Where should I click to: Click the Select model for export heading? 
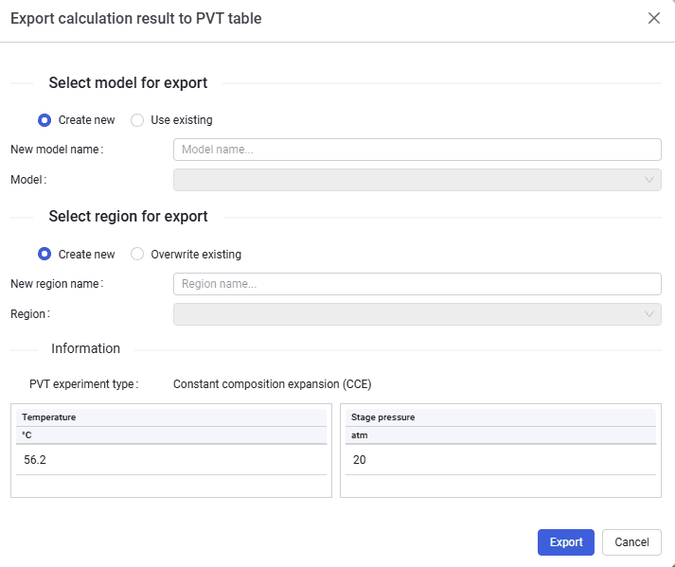[128, 82]
